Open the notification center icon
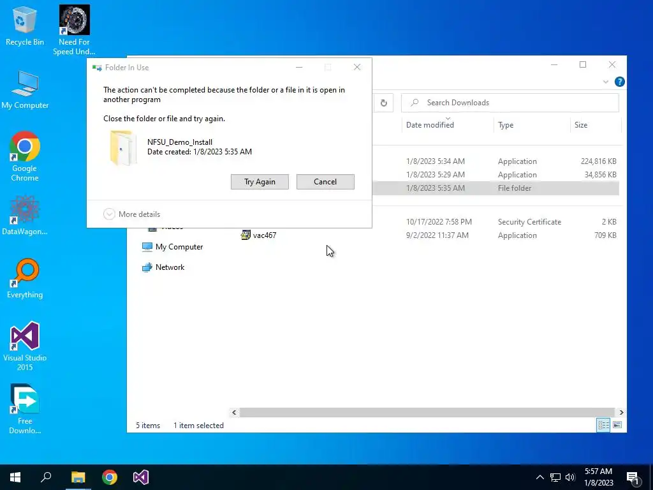This screenshot has height=490, width=653. pos(633,477)
